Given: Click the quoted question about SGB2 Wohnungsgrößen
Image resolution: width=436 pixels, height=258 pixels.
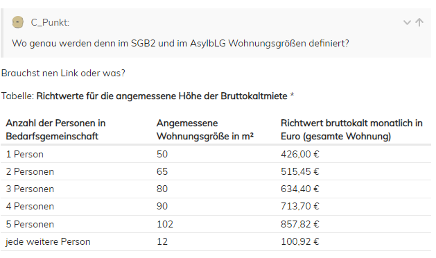Looking at the screenshot, I should 180,44.
